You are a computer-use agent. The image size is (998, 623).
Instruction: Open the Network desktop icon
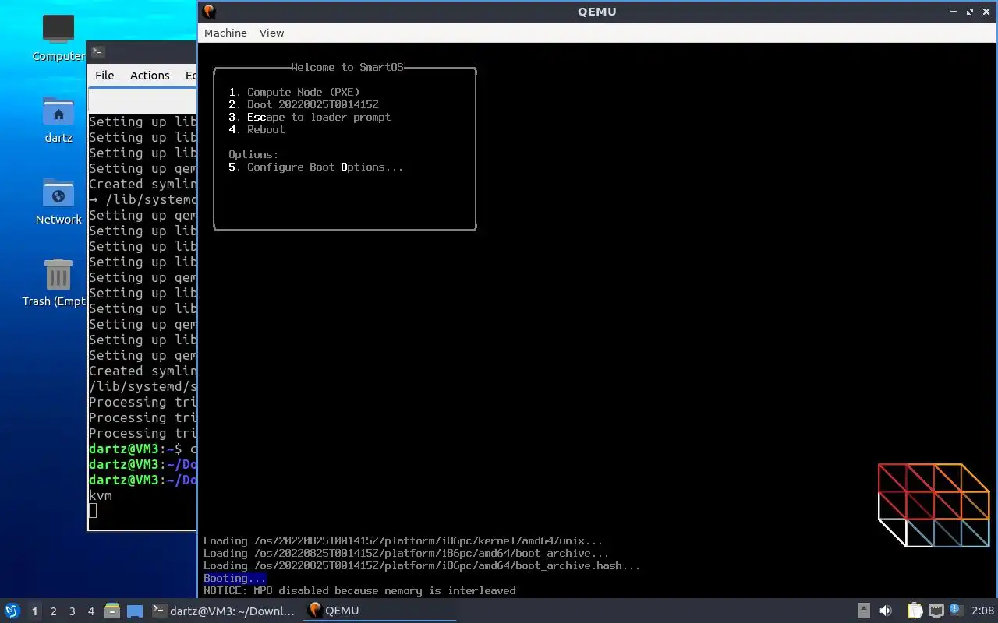point(58,202)
